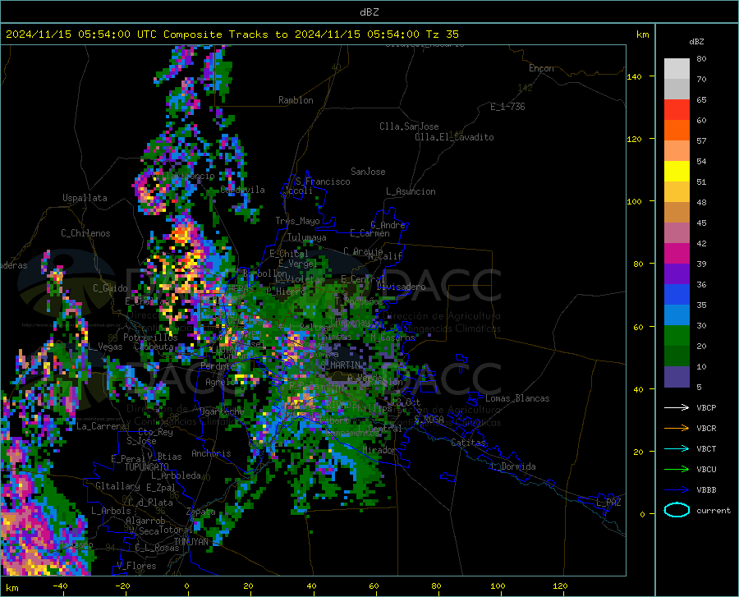Screen dimensions: 739x597
Task: Click the 'L_Asuncion' map label
Action: (411, 191)
